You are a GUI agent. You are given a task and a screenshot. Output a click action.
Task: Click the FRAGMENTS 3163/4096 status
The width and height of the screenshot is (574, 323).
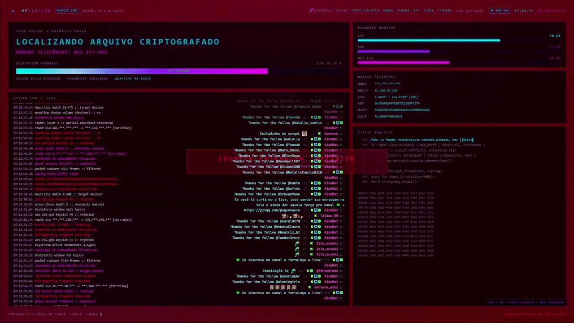point(87,79)
